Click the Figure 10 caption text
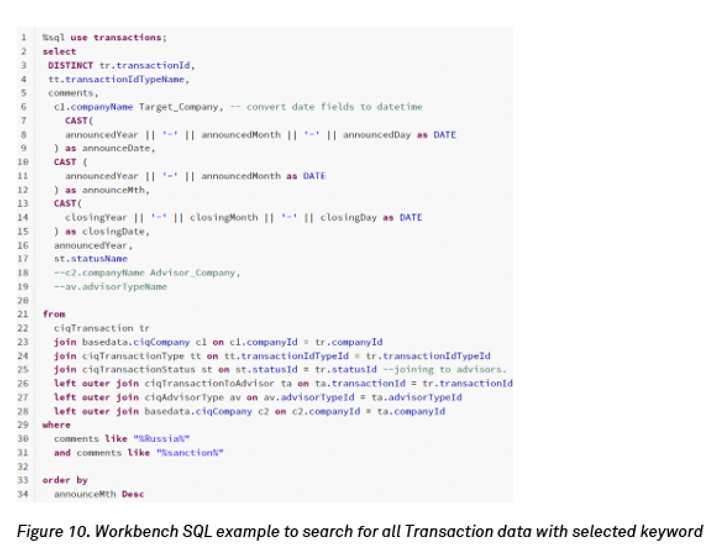The width and height of the screenshot is (727, 550). pos(359,531)
